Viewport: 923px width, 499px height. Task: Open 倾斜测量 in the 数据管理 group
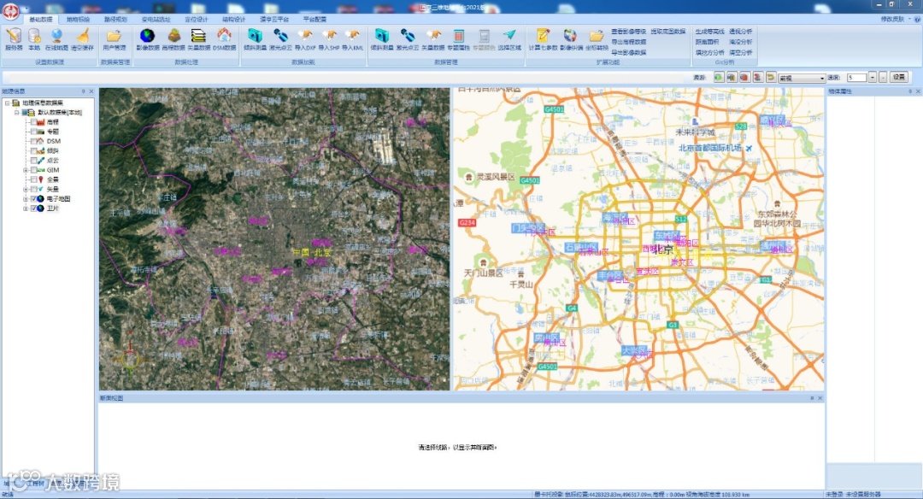[x=382, y=39]
